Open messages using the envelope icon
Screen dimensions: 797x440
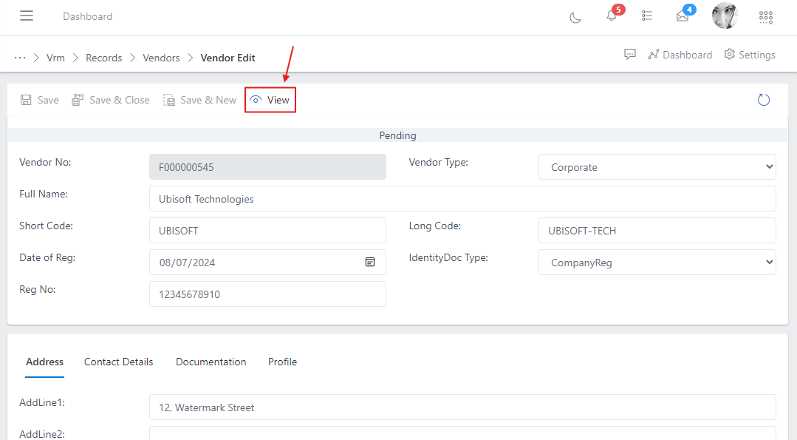682,16
